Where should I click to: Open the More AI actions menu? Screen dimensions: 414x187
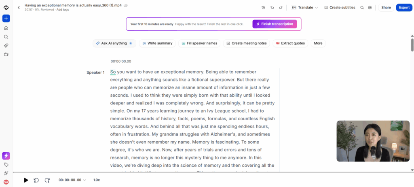(318, 43)
